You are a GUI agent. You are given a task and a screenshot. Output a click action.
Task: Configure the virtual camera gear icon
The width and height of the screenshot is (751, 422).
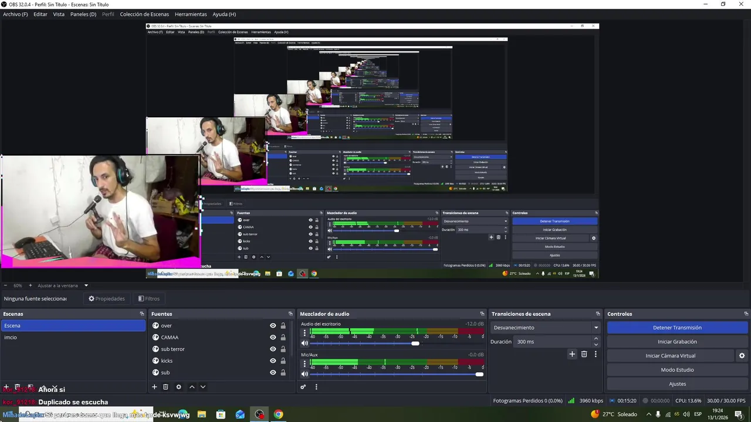(x=742, y=356)
